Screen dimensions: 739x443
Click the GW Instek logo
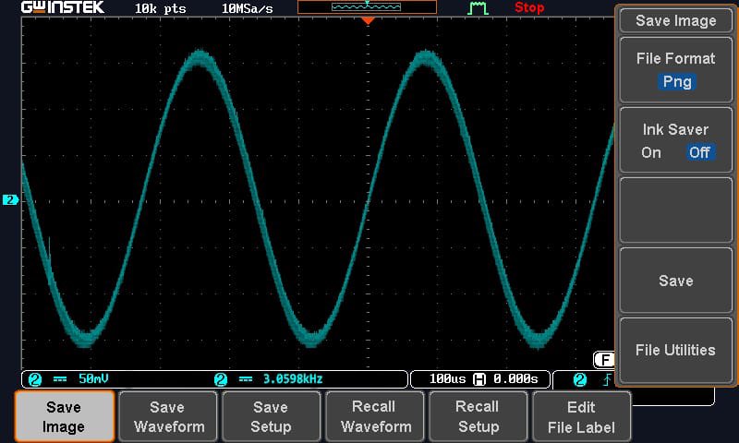tap(63, 7)
